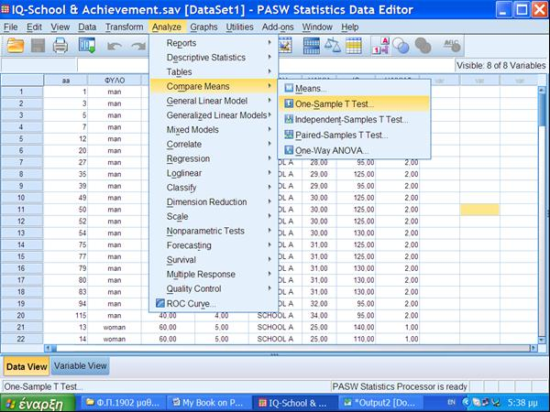Select One-Way ANOVA

pos(354,151)
